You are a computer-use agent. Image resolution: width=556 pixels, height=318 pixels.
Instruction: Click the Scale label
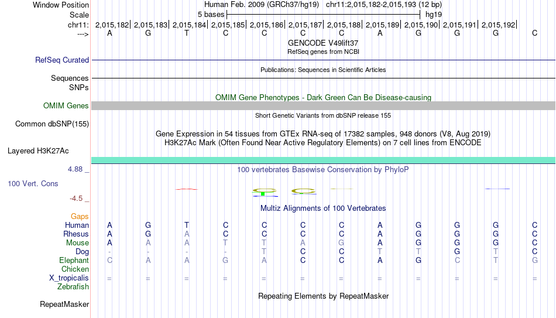79,15
